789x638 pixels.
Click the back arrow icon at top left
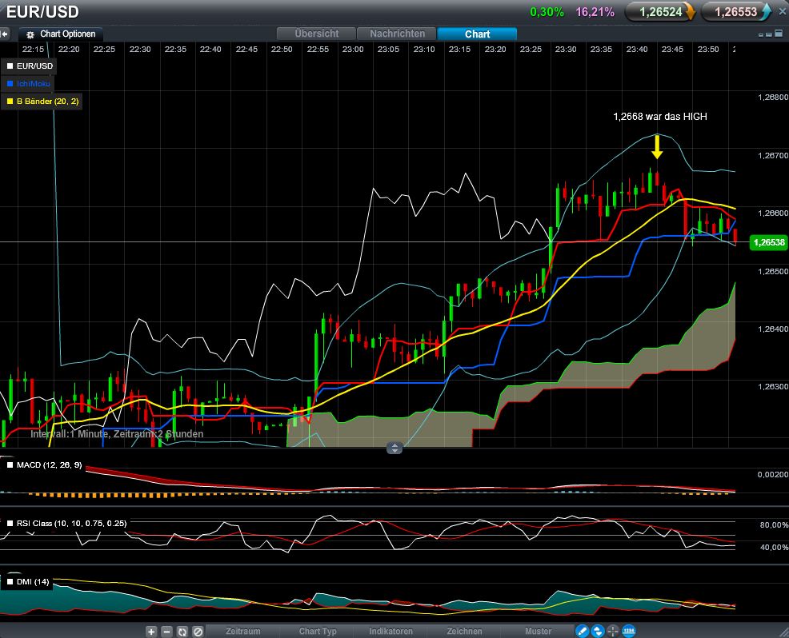coord(5,34)
